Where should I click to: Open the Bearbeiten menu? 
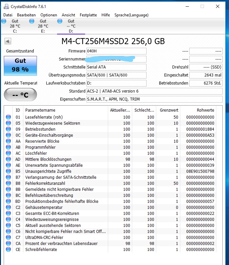(26, 15)
